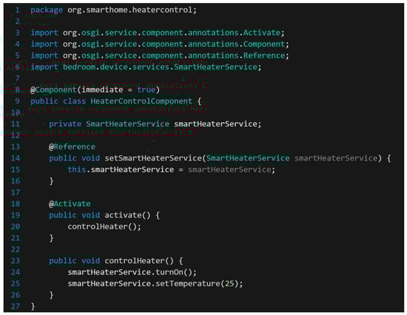The image size is (407, 315).
Task: Click the @Component annotation on line 8
Action: (53, 89)
